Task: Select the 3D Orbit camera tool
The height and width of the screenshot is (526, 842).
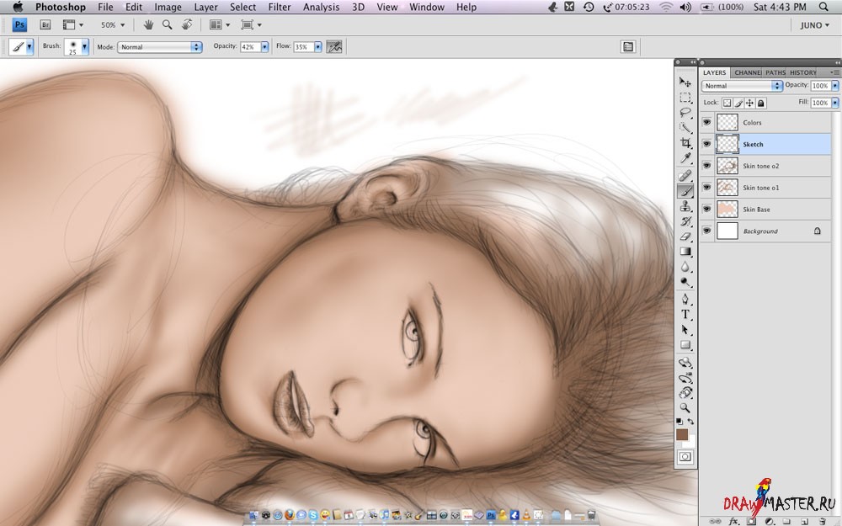Action: [685, 378]
